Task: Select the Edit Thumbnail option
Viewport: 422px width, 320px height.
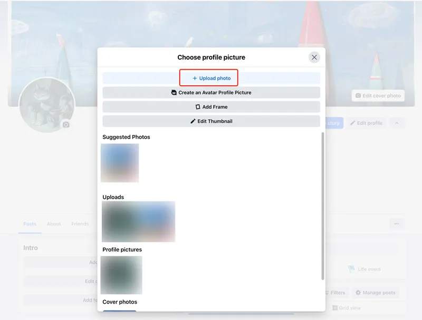Action: (212, 121)
